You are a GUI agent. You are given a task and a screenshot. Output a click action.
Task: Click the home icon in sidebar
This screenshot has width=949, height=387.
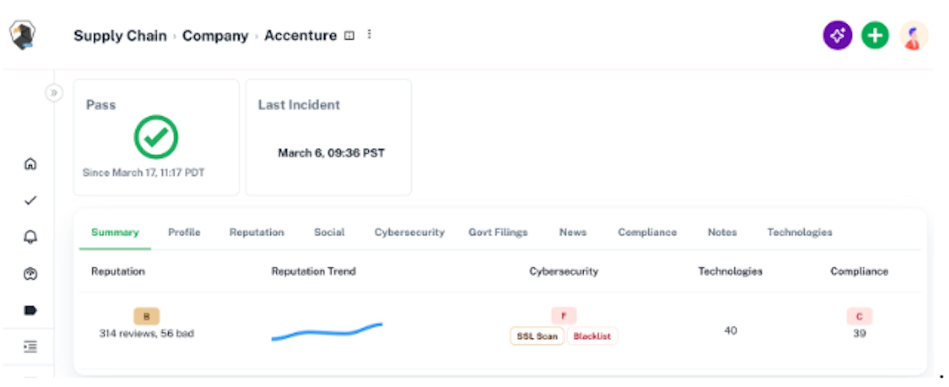(x=30, y=164)
